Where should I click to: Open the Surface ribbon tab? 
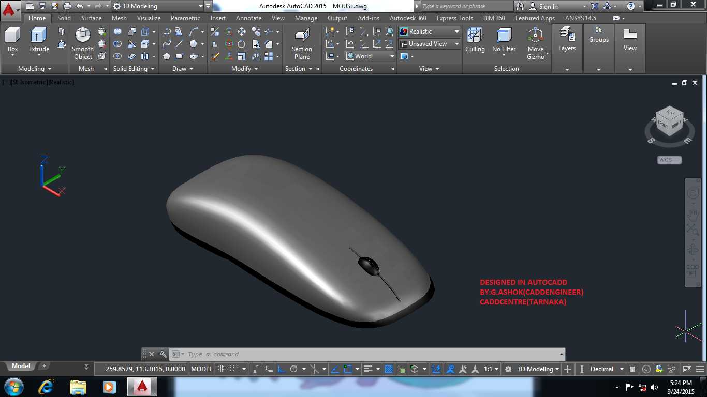[91, 18]
